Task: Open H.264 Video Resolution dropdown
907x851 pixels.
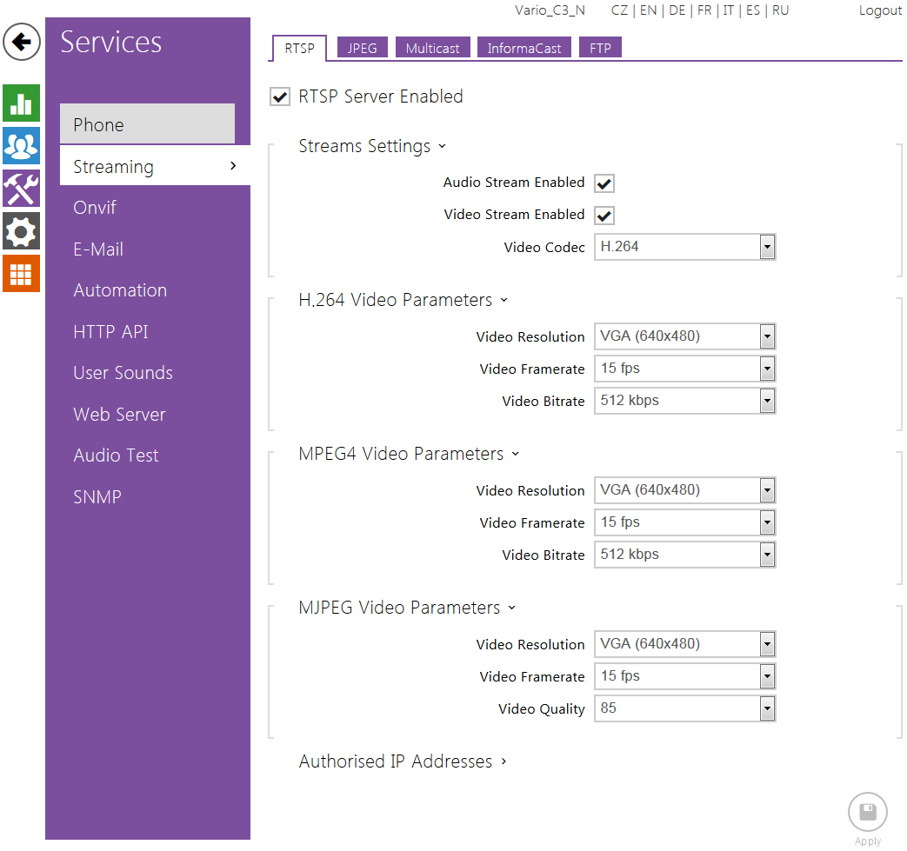Action: click(684, 336)
